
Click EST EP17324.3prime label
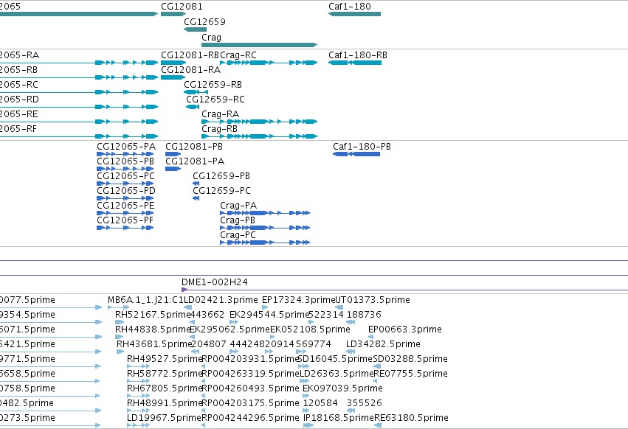tap(298, 300)
